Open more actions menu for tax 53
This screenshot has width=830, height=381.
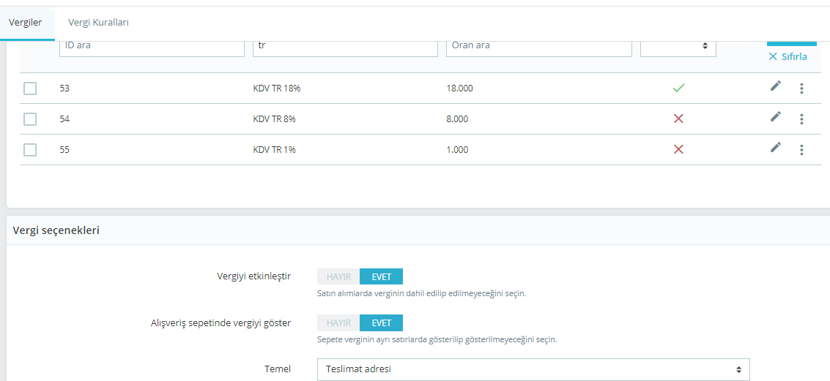pyautogui.click(x=801, y=88)
